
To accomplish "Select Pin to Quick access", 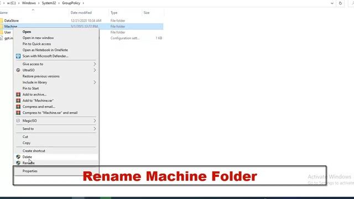I will 37,44.
